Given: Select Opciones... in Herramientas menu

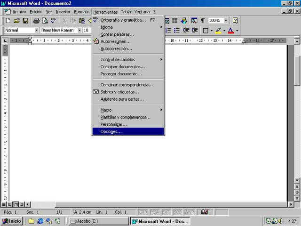Looking at the screenshot, I should [128, 132].
